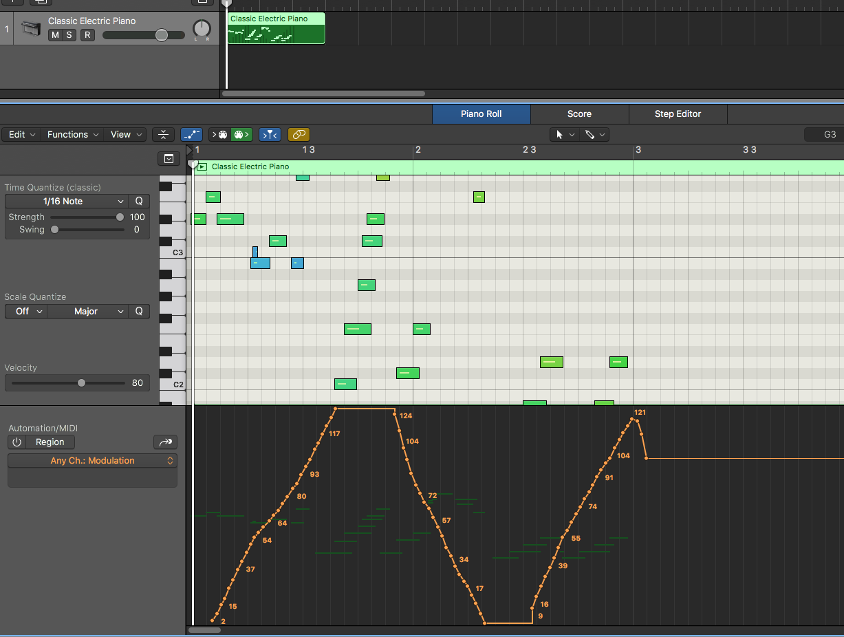Select the automation point labeled 2
Screen dimensions: 844x637
tap(212, 621)
